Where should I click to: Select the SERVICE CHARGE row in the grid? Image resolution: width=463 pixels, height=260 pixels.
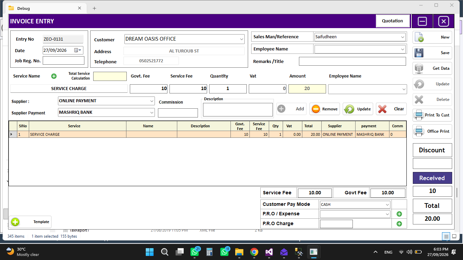[207, 134]
